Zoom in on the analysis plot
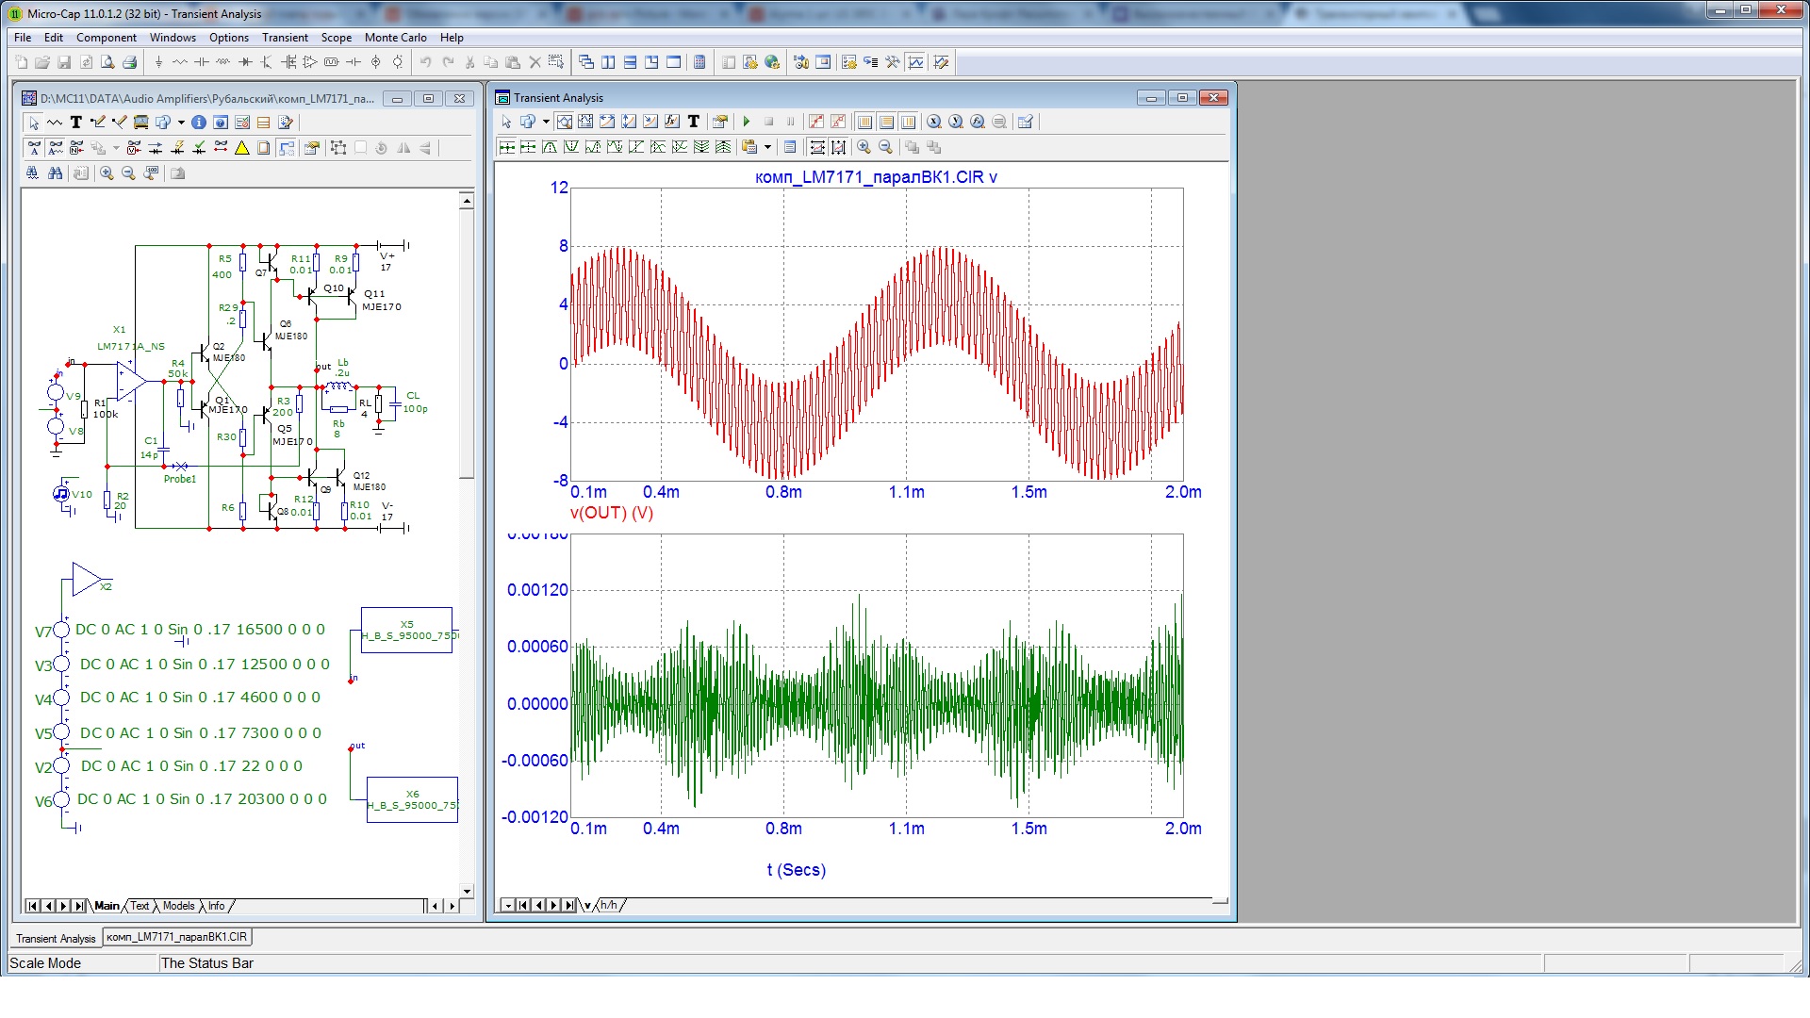Image resolution: width=1810 pixels, height=1018 pixels. 864,147
